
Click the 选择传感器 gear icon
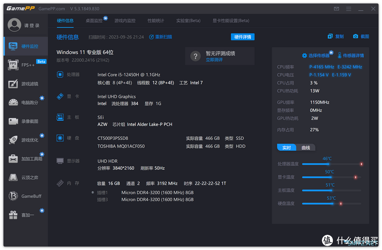[304, 56]
